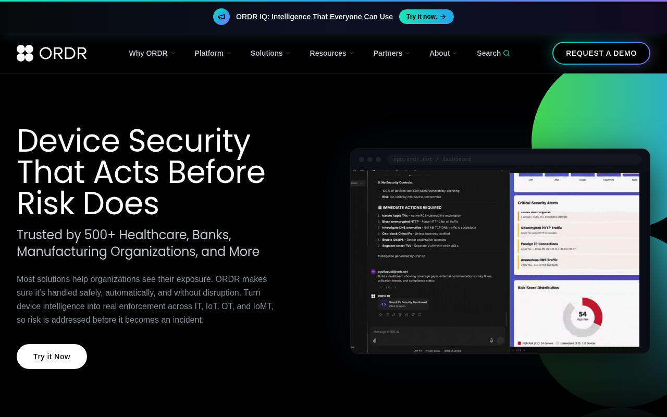Click the white 'Try it Now' hero button
Viewport: 667px width, 417px height.
tap(52, 357)
